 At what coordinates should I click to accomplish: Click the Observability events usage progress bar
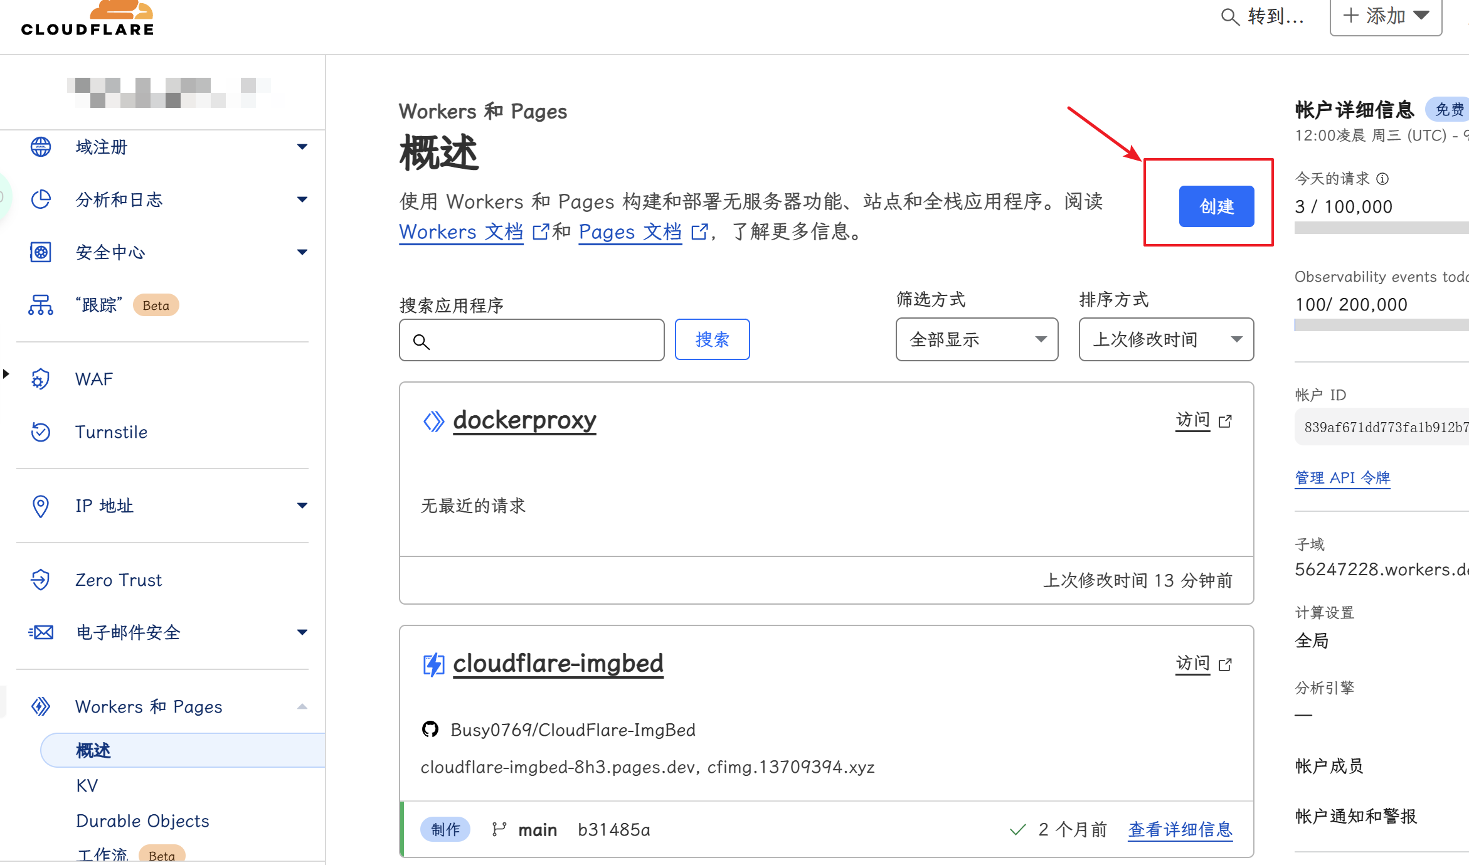(1381, 324)
